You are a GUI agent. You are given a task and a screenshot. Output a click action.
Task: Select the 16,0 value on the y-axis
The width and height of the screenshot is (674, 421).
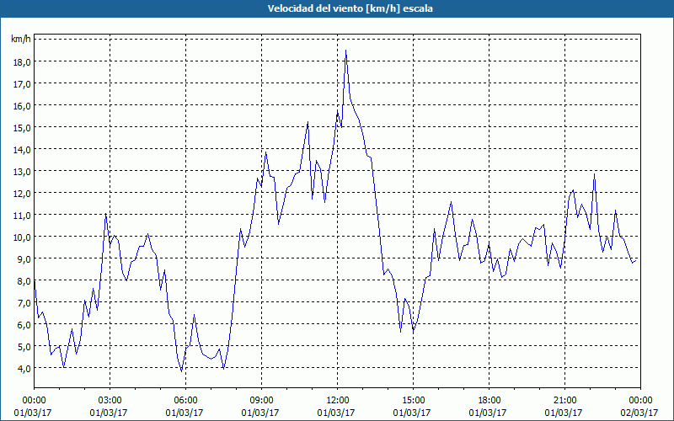(x=22, y=106)
